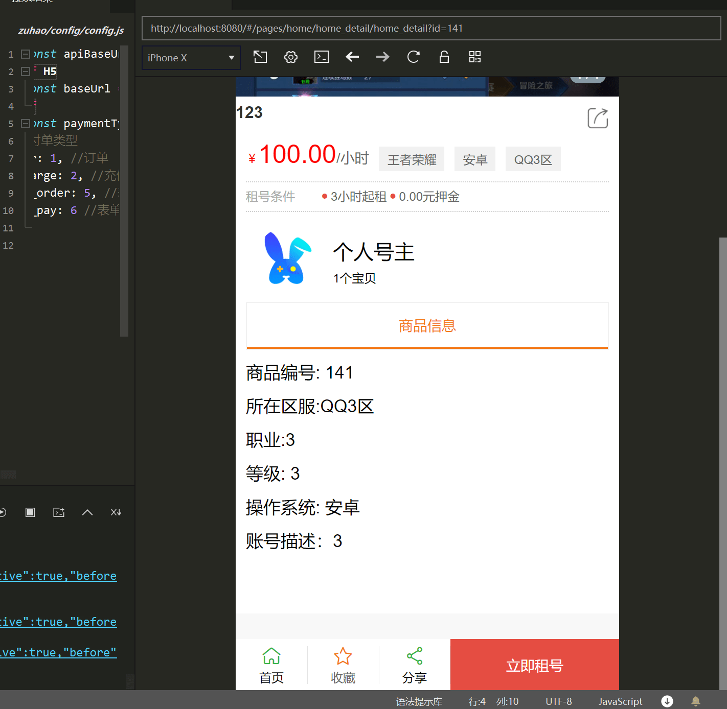Click the rotate screen icon in preview toolbar
Screen dimensions: 727x709
pos(260,57)
